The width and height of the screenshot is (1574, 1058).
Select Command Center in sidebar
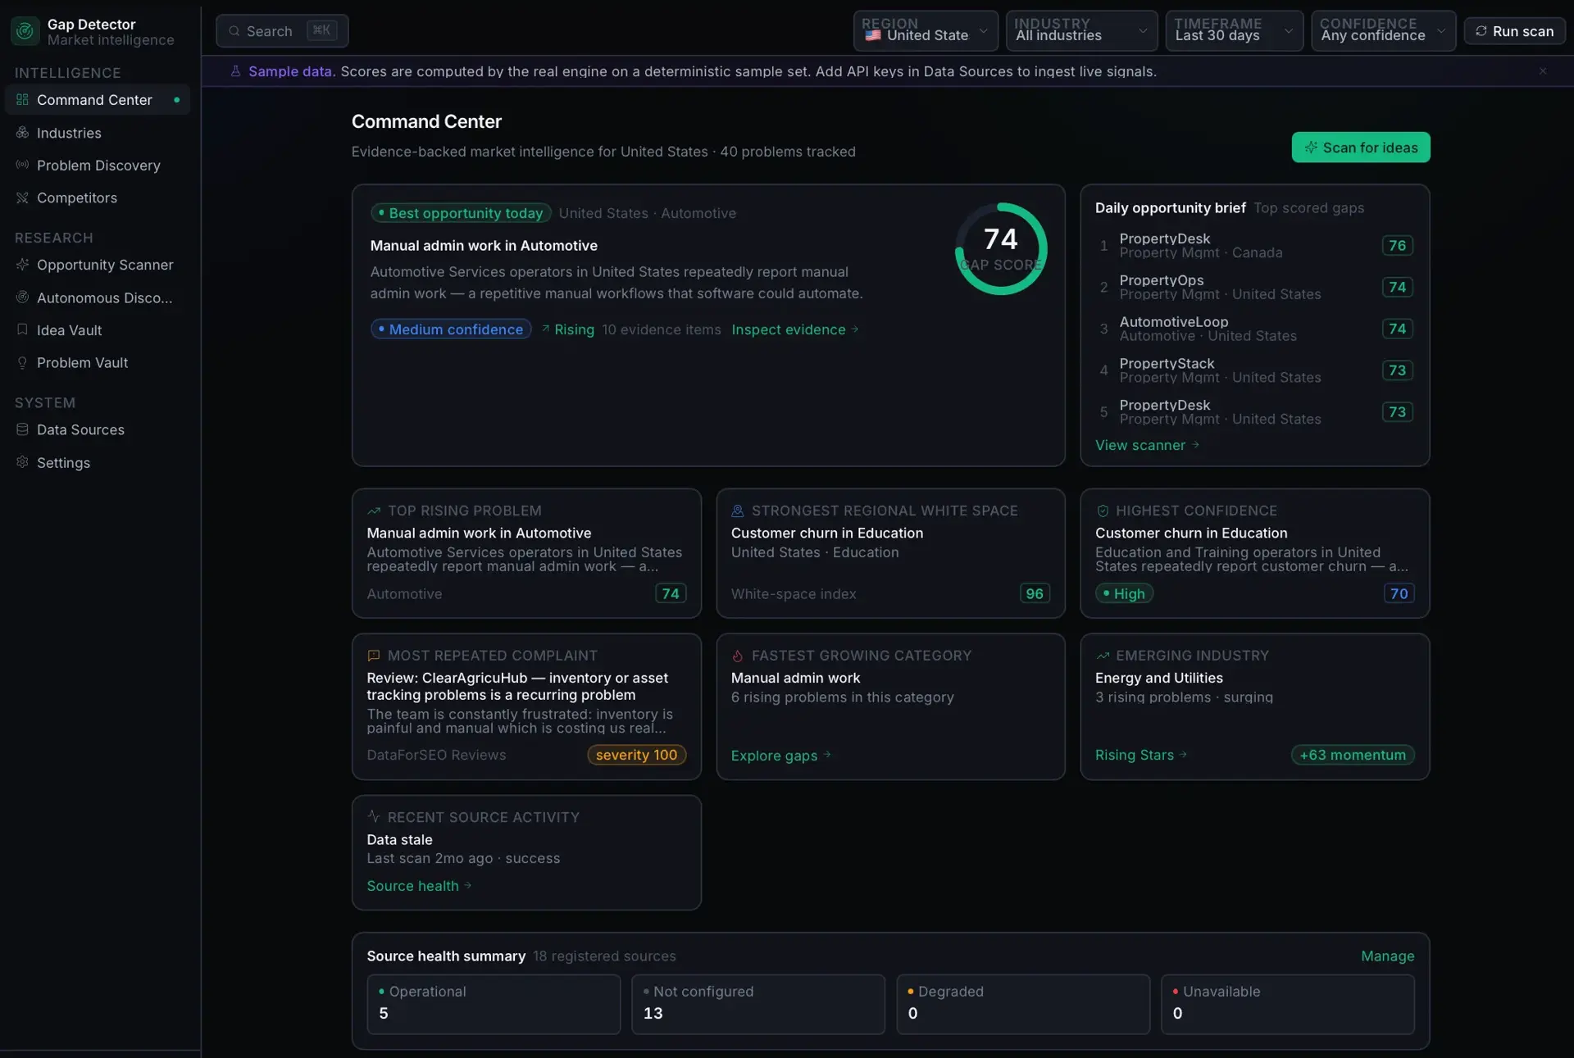coord(98,99)
